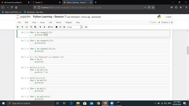189x106 pixels.
Task: Click the cell with for i in a[:]
Action: [100, 90]
